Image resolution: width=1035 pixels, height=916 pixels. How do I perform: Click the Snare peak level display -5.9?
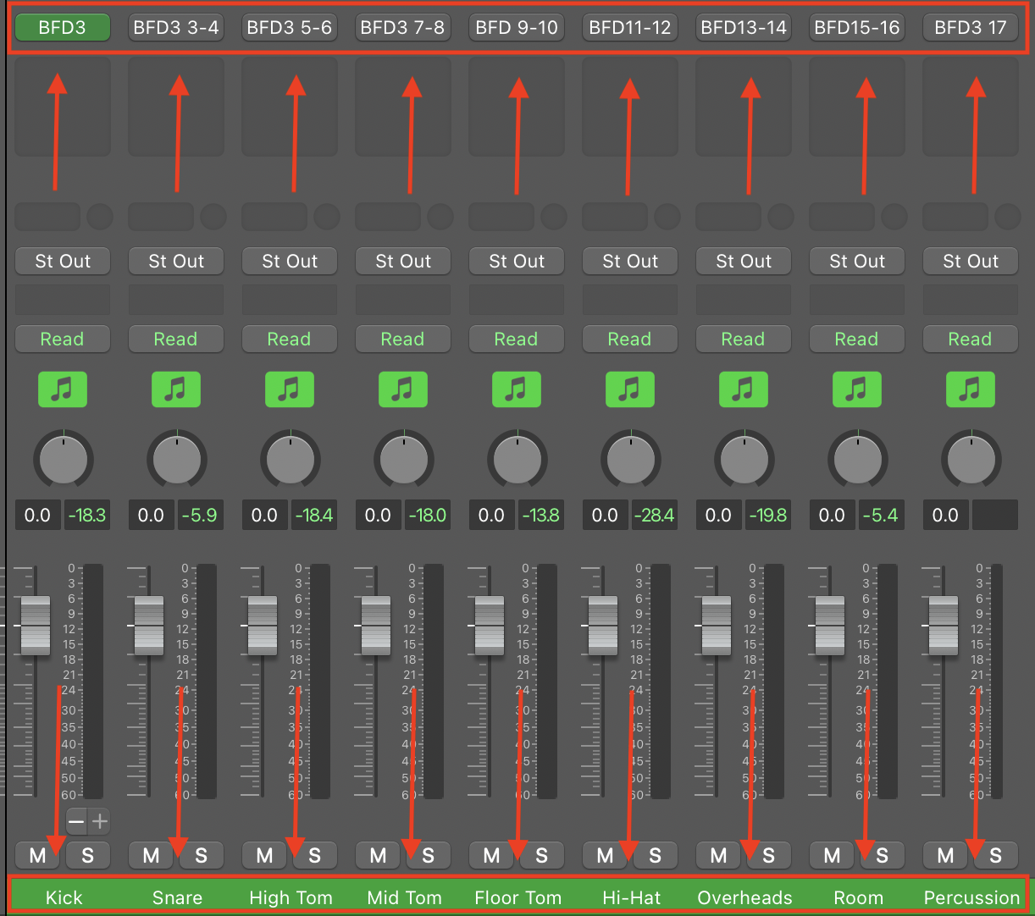click(x=201, y=515)
